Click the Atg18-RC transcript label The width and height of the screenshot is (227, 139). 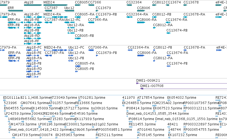click(x=32, y=14)
